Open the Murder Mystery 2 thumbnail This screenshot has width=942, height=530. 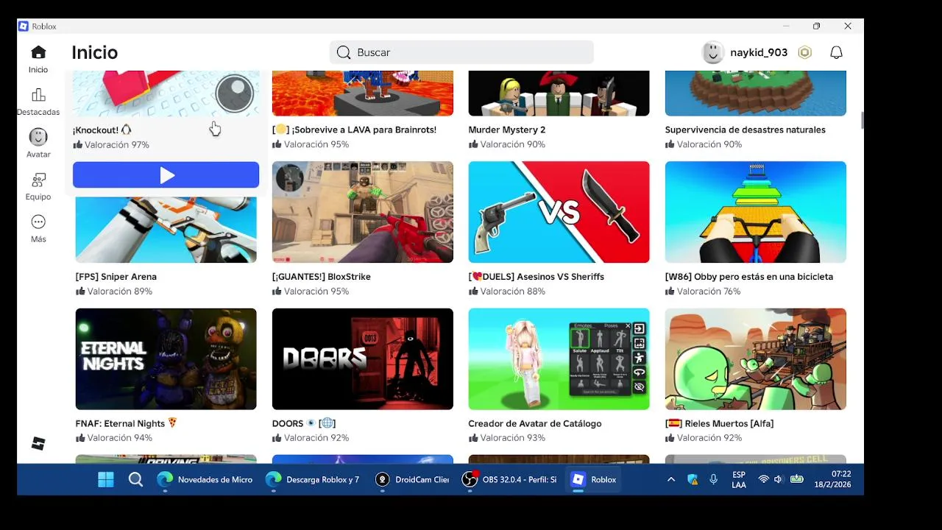tap(559, 93)
